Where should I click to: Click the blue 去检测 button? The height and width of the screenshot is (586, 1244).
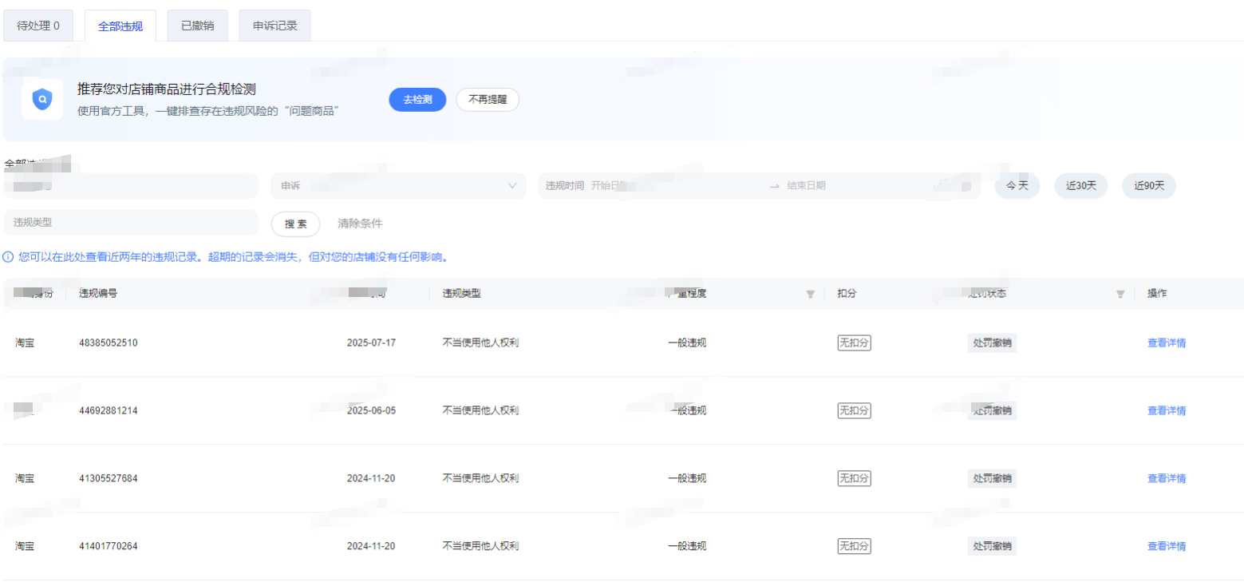pos(417,100)
